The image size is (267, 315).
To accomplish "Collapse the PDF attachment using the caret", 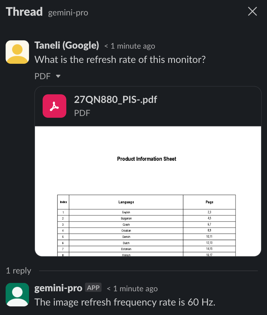I will [58, 76].
